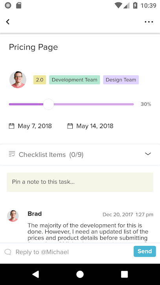The image size is (160, 285).
Task: Open the May 14, 2018 due date
Action: point(95,126)
